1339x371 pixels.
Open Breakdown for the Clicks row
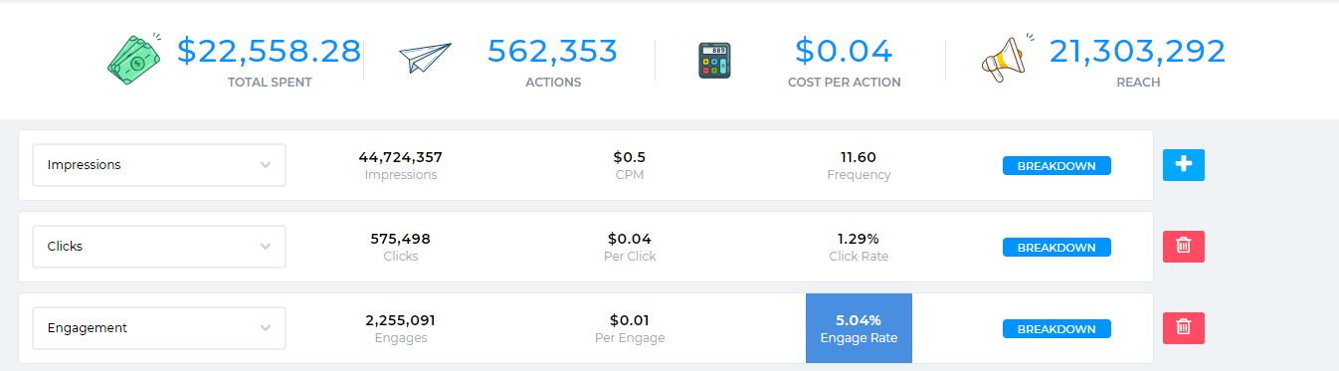pyautogui.click(x=1056, y=248)
